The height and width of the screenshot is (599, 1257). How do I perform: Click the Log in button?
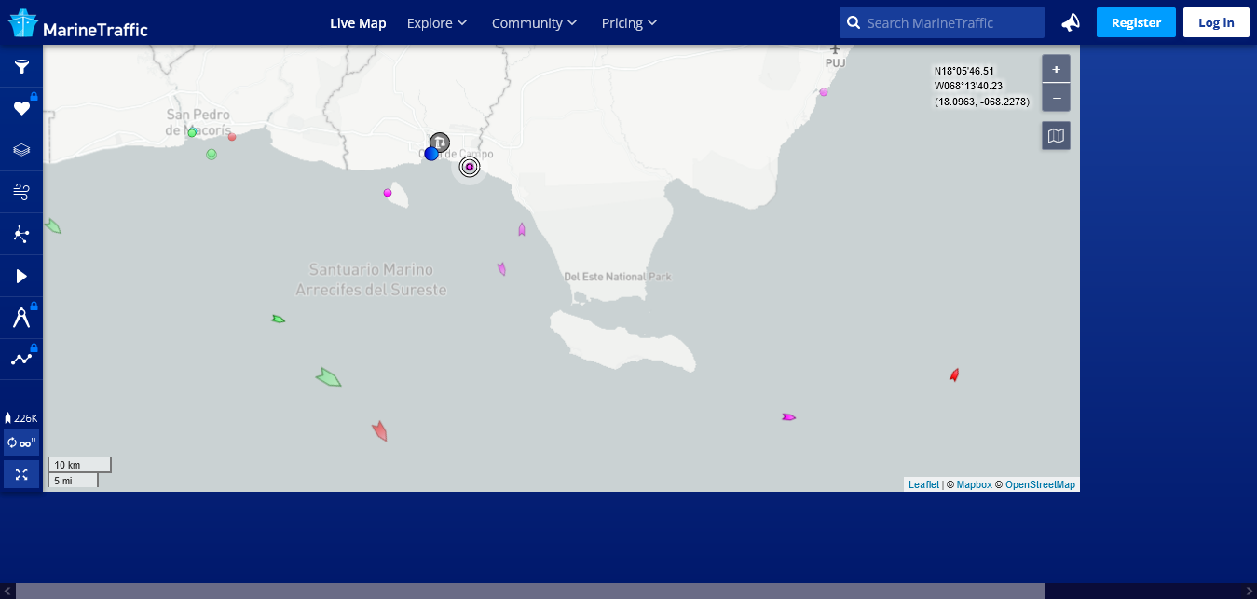1216,22
